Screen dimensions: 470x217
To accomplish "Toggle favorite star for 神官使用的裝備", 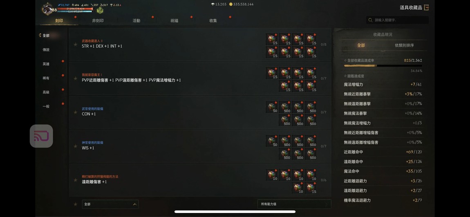I will (76, 146).
